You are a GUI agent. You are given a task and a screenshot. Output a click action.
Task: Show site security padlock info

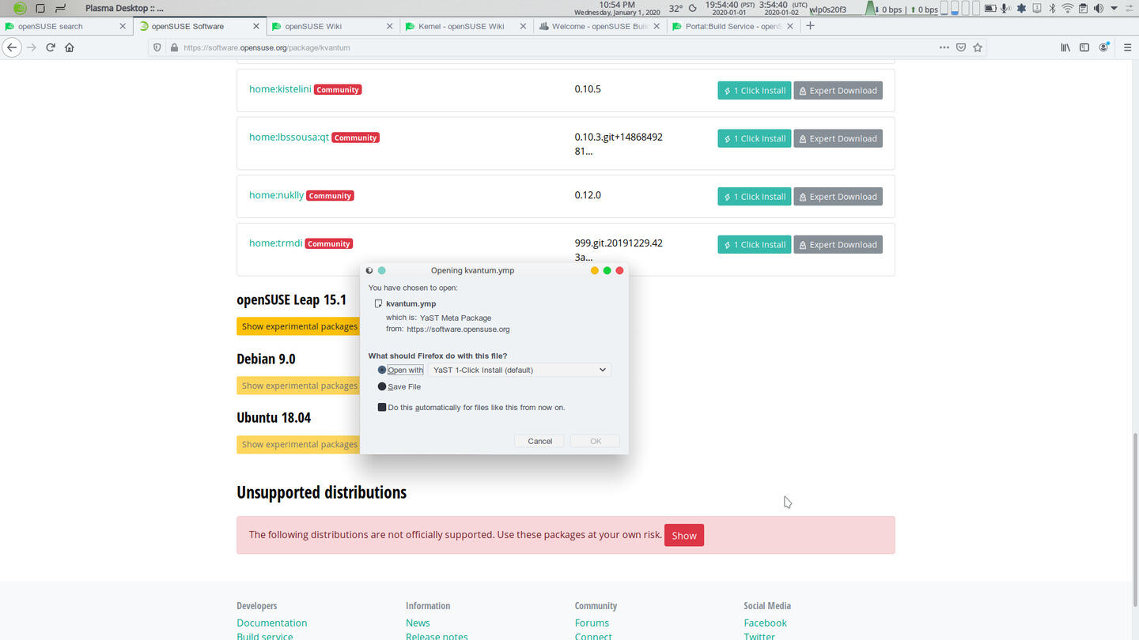point(174,47)
